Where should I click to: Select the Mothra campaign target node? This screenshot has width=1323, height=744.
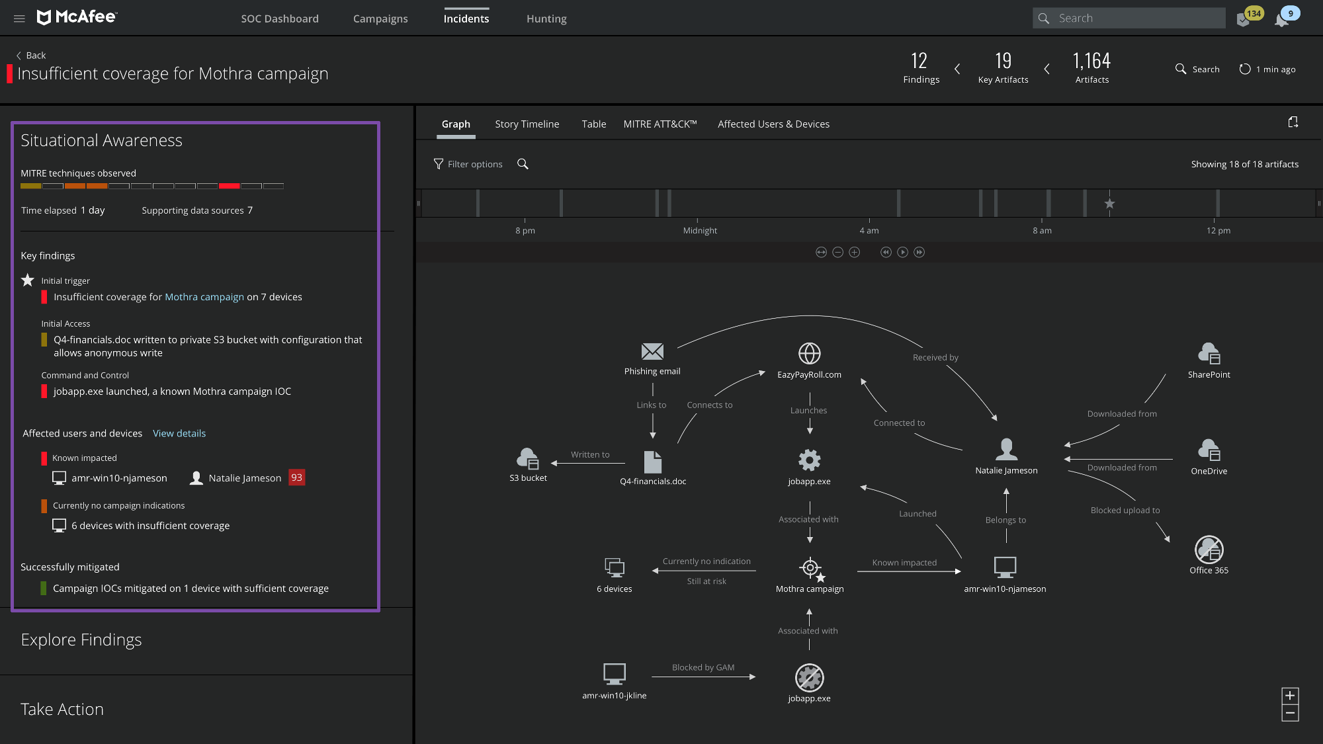[x=811, y=569]
